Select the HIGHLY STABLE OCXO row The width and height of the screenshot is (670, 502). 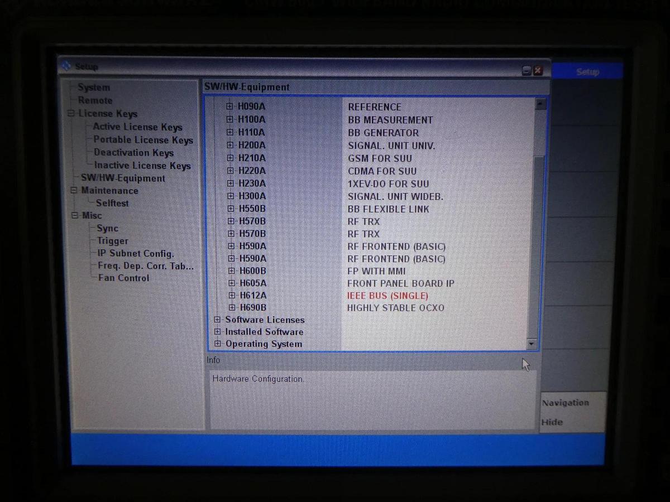click(396, 308)
